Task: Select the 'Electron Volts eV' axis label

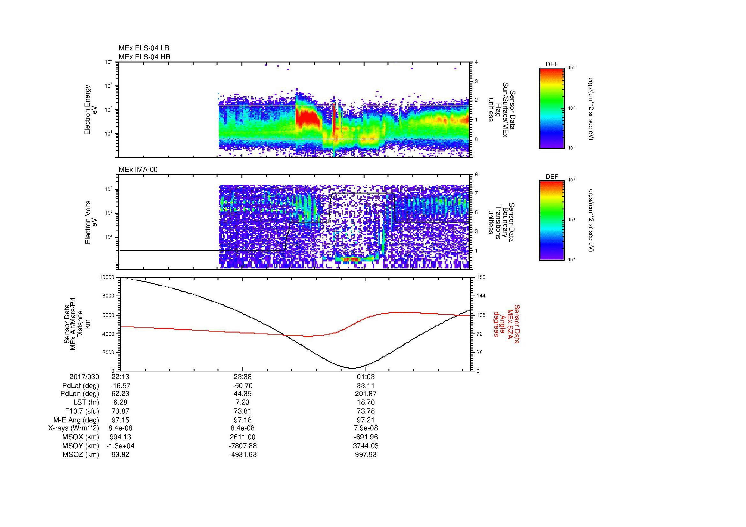Action: click(91, 222)
